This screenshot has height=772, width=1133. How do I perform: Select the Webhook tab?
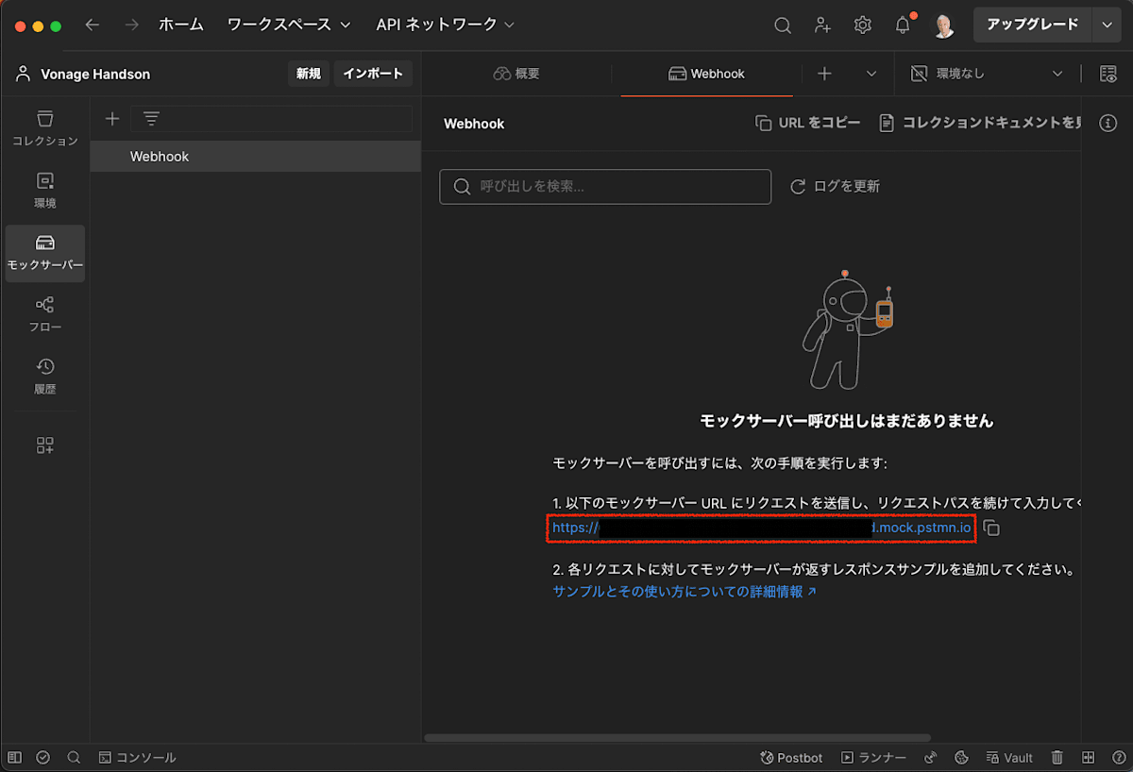point(705,73)
